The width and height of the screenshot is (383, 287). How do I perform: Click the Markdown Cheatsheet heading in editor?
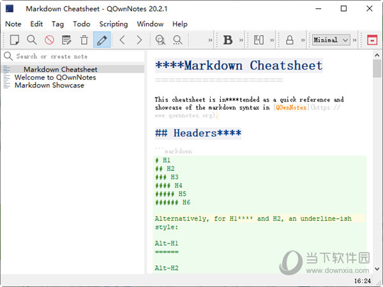click(239, 66)
